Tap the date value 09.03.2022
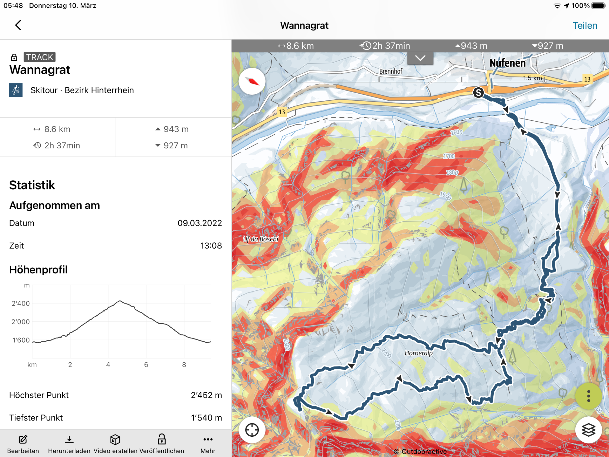The height and width of the screenshot is (457, 609). pyautogui.click(x=199, y=223)
